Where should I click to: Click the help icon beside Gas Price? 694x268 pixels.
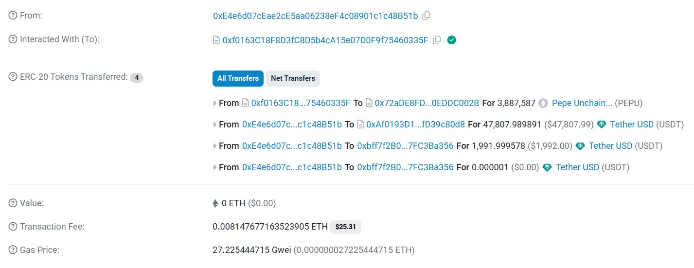point(13,250)
